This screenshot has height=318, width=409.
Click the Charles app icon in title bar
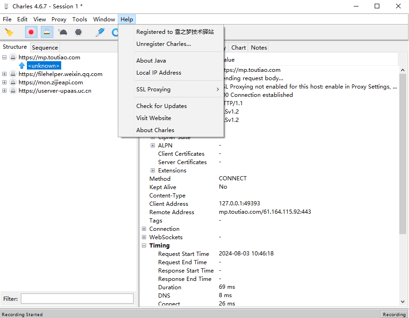(6, 6)
